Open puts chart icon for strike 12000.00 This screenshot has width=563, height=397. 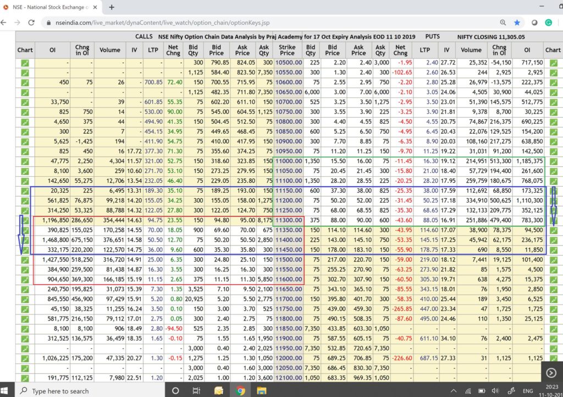(x=553, y=357)
